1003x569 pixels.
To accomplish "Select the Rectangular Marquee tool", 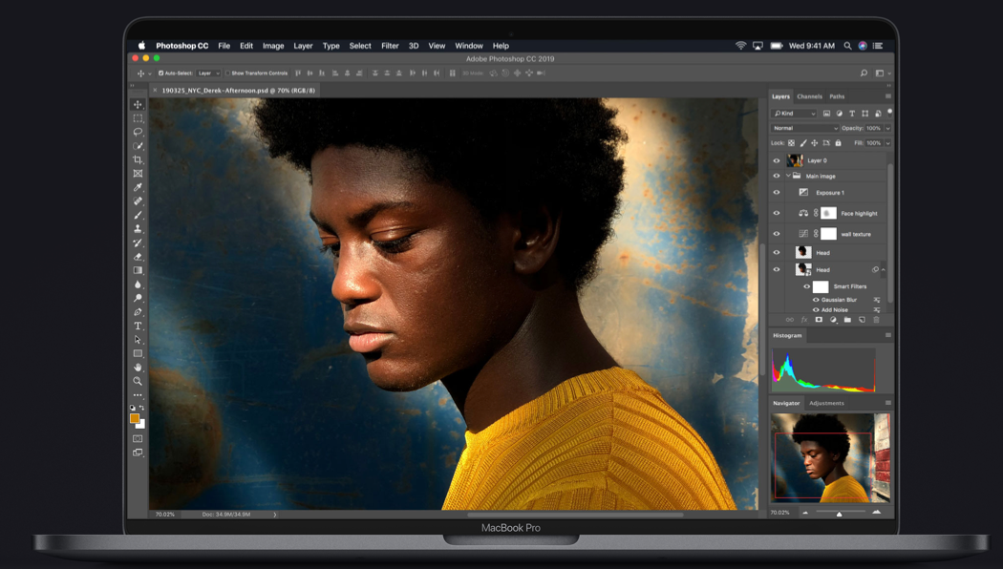I will [138, 118].
